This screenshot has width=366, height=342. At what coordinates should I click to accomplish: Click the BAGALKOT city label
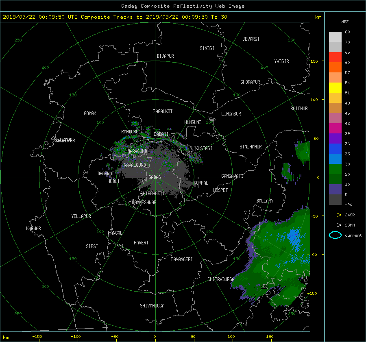click(163, 111)
